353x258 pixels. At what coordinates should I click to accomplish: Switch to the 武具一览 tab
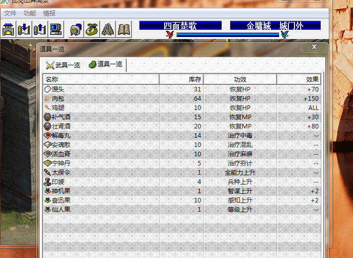[x=63, y=65]
